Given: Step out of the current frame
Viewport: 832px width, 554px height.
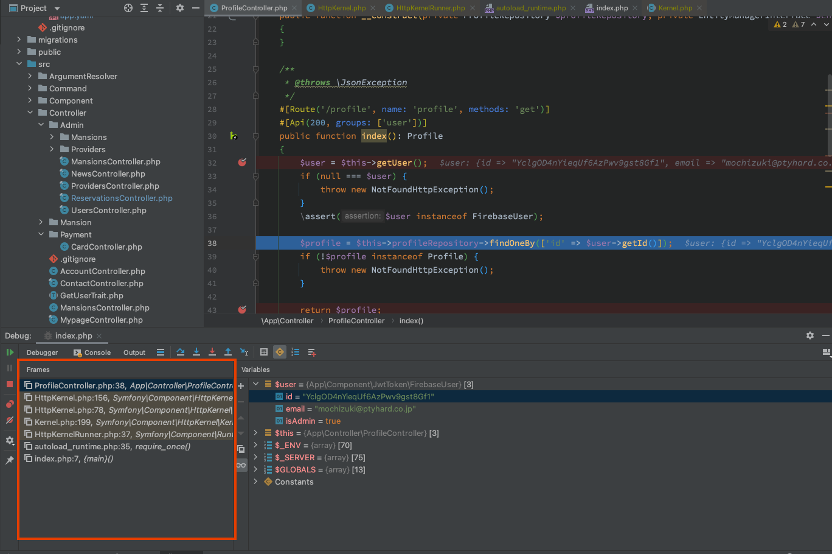Looking at the screenshot, I should pos(228,352).
